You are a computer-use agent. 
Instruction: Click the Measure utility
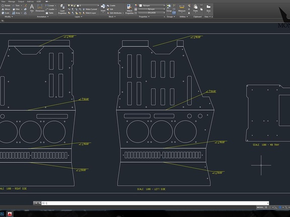click(x=182, y=8)
